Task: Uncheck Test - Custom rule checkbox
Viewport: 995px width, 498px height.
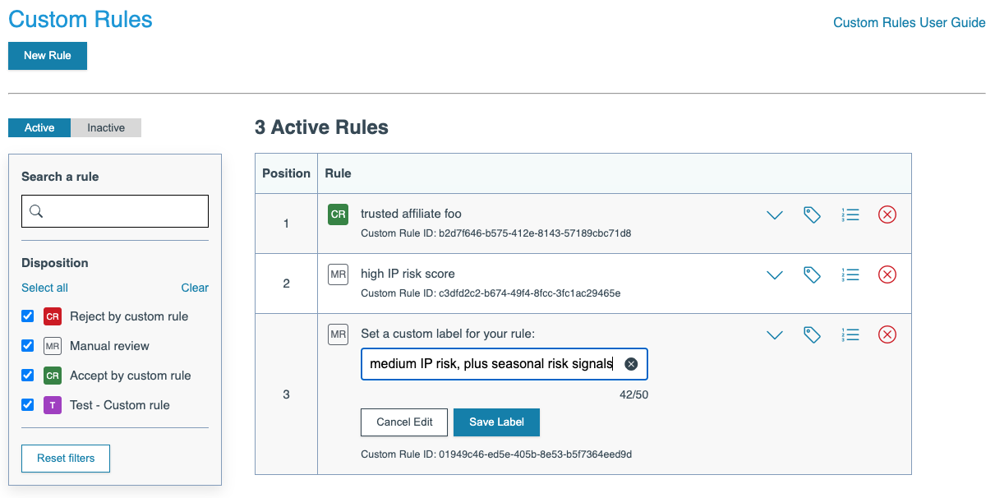Action: 28,405
